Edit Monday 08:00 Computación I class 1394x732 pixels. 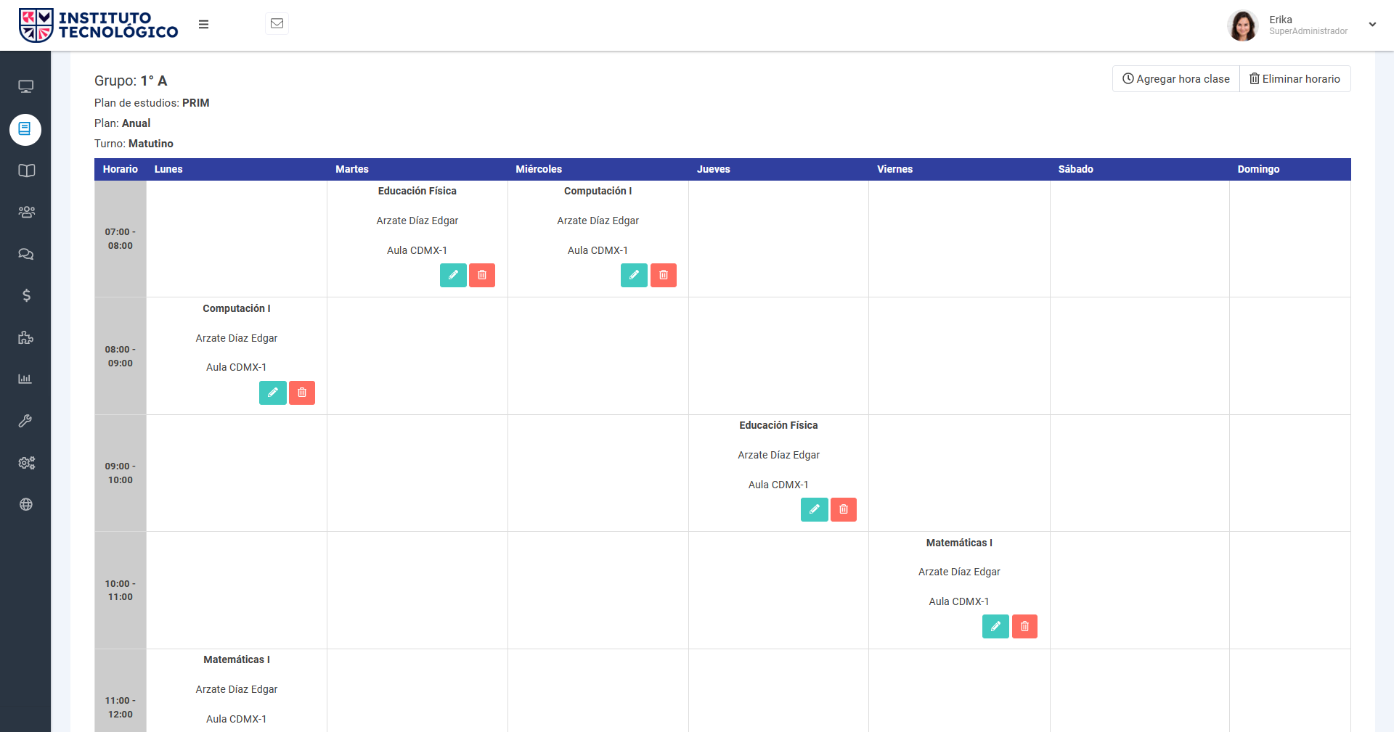pyautogui.click(x=273, y=392)
